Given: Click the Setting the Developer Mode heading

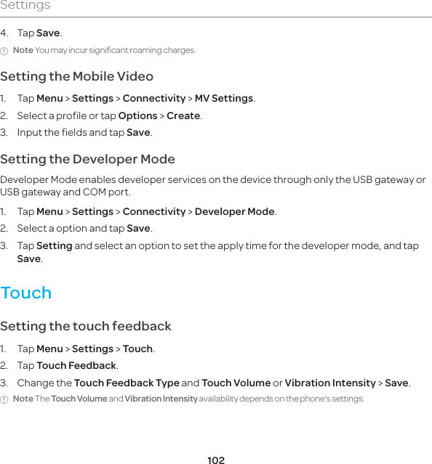Looking at the screenshot, I should [87, 159].
